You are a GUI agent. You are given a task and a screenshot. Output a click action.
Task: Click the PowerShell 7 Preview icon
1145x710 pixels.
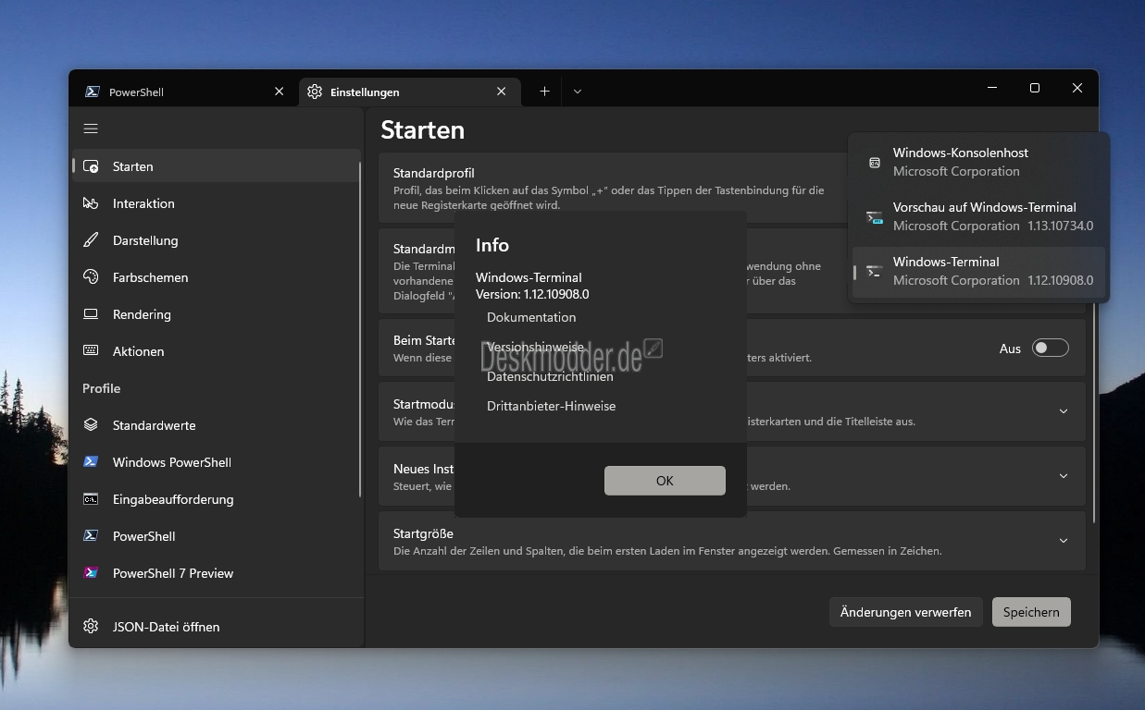[91, 573]
